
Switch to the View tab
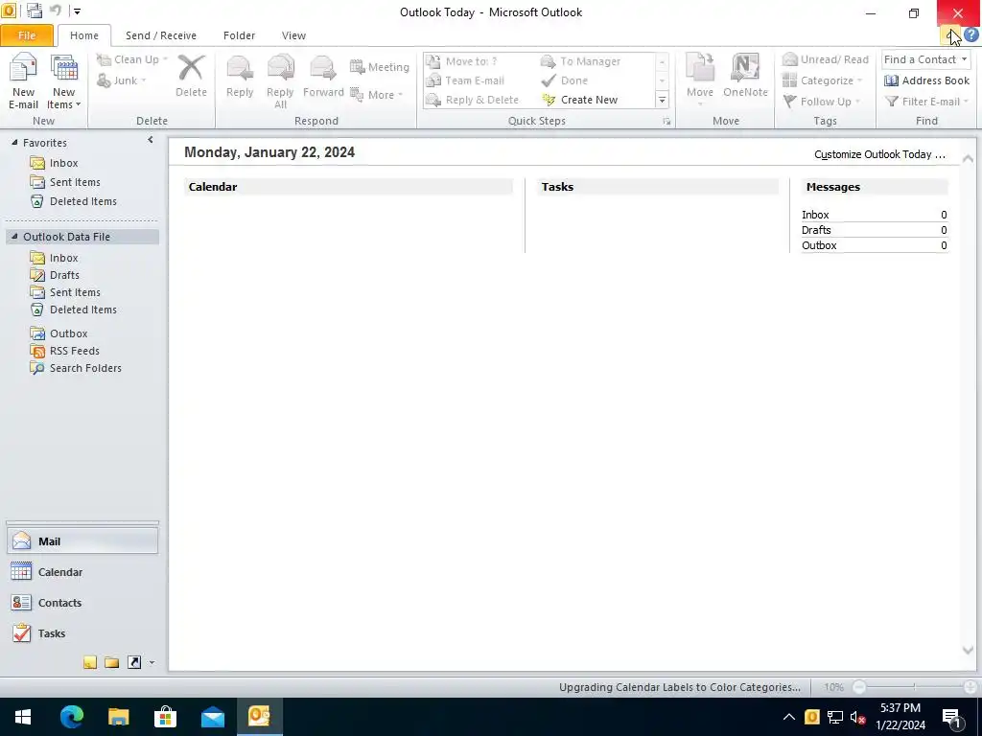click(293, 35)
